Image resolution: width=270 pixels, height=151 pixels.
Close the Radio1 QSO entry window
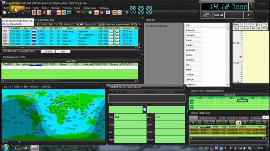184,87
